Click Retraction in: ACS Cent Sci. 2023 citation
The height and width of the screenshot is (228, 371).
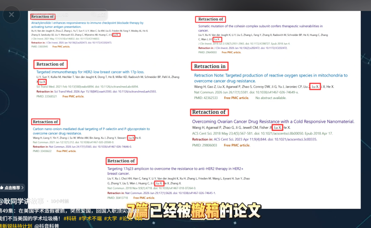coord(254,139)
